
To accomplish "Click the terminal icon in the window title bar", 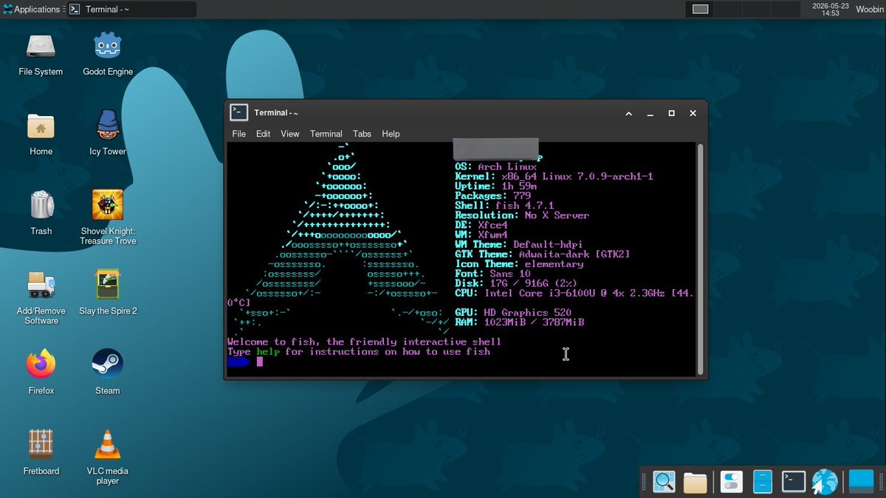I will (238, 112).
